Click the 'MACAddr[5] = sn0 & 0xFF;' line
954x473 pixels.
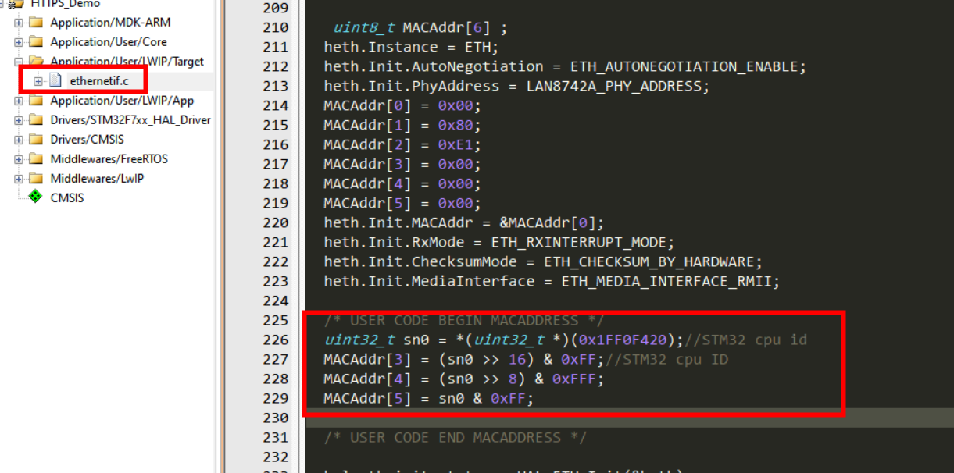tap(429, 398)
